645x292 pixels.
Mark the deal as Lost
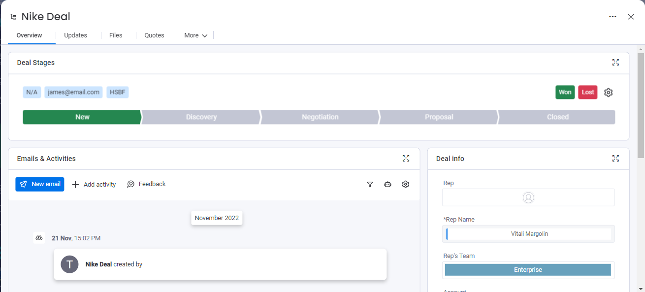click(588, 93)
